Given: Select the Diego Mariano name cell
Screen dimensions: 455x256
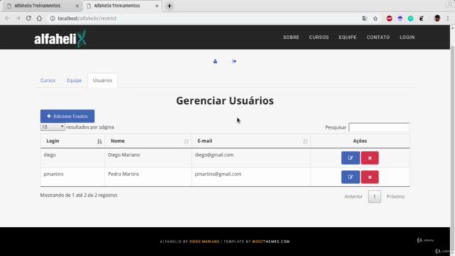Looking at the screenshot, I should tap(148, 158).
